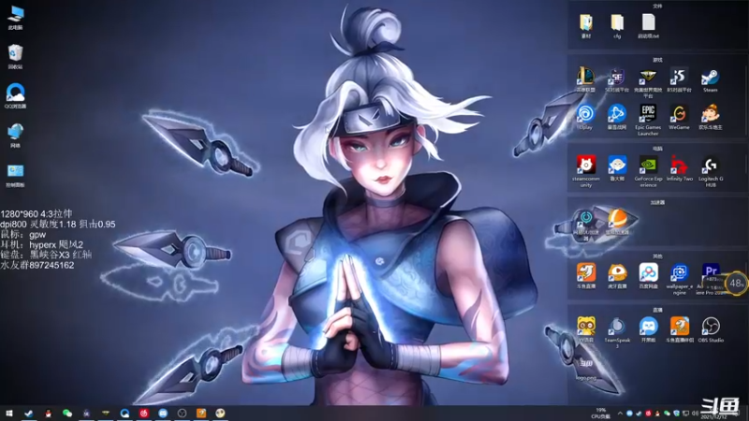
Task: Click the CPU load indicator in taskbar
Action: pos(601,414)
